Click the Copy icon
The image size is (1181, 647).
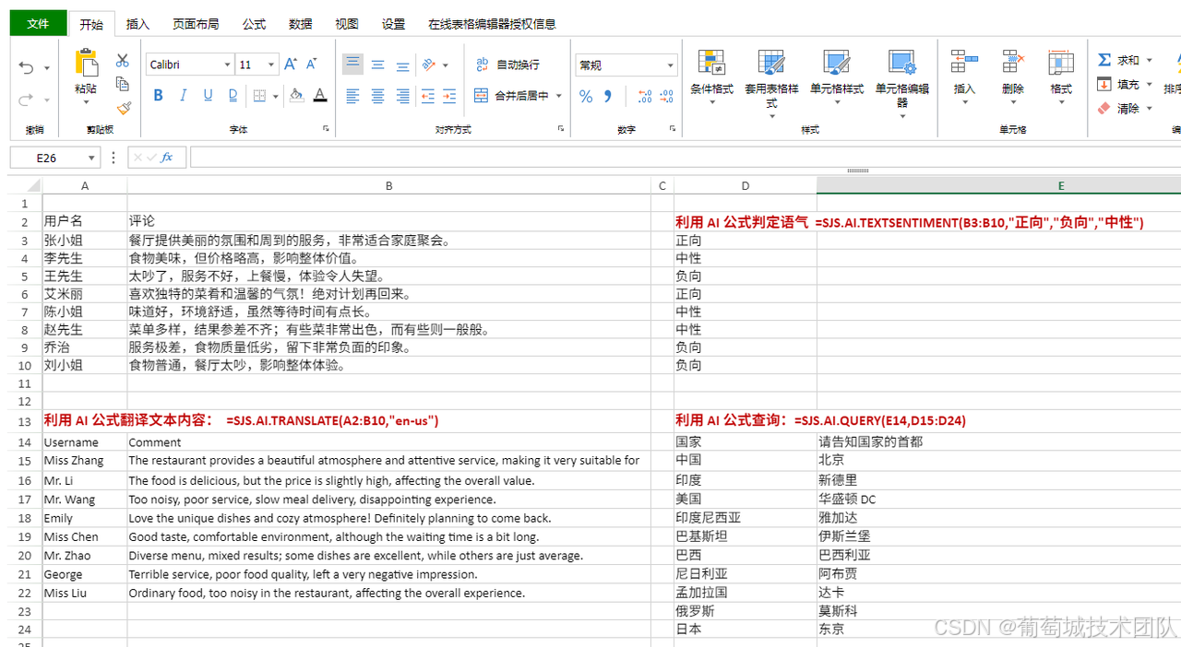click(x=122, y=84)
